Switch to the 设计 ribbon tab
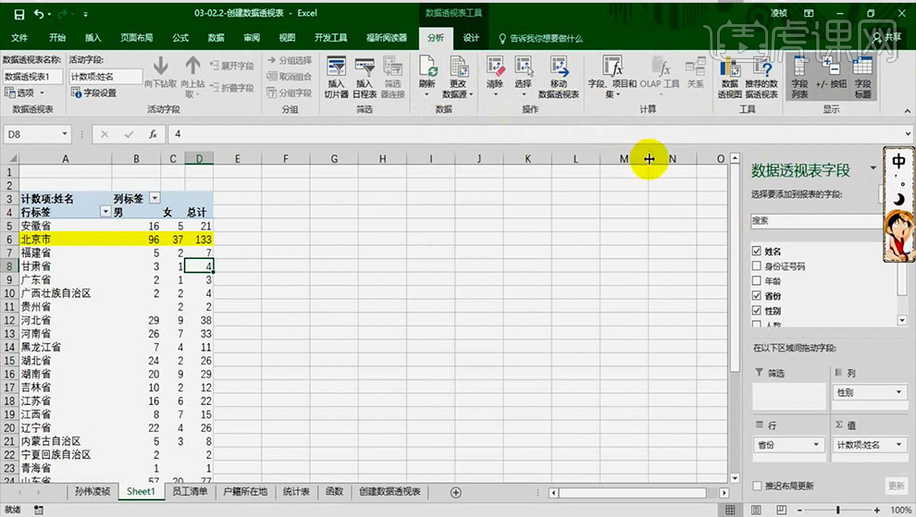 tap(471, 37)
